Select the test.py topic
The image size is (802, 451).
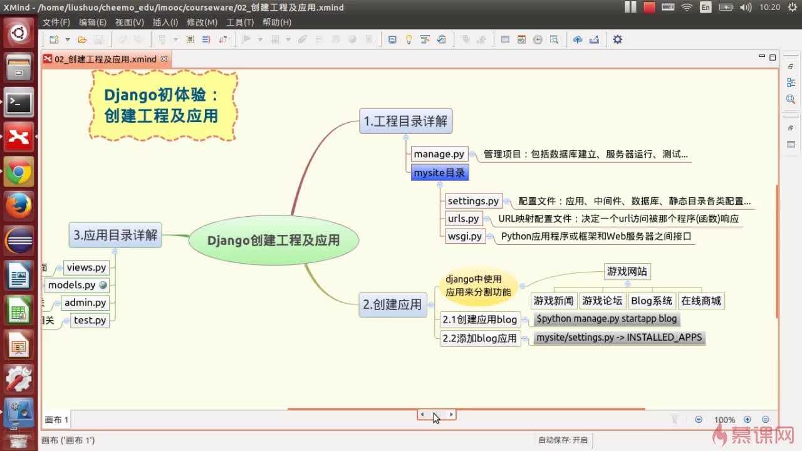pos(90,320)
